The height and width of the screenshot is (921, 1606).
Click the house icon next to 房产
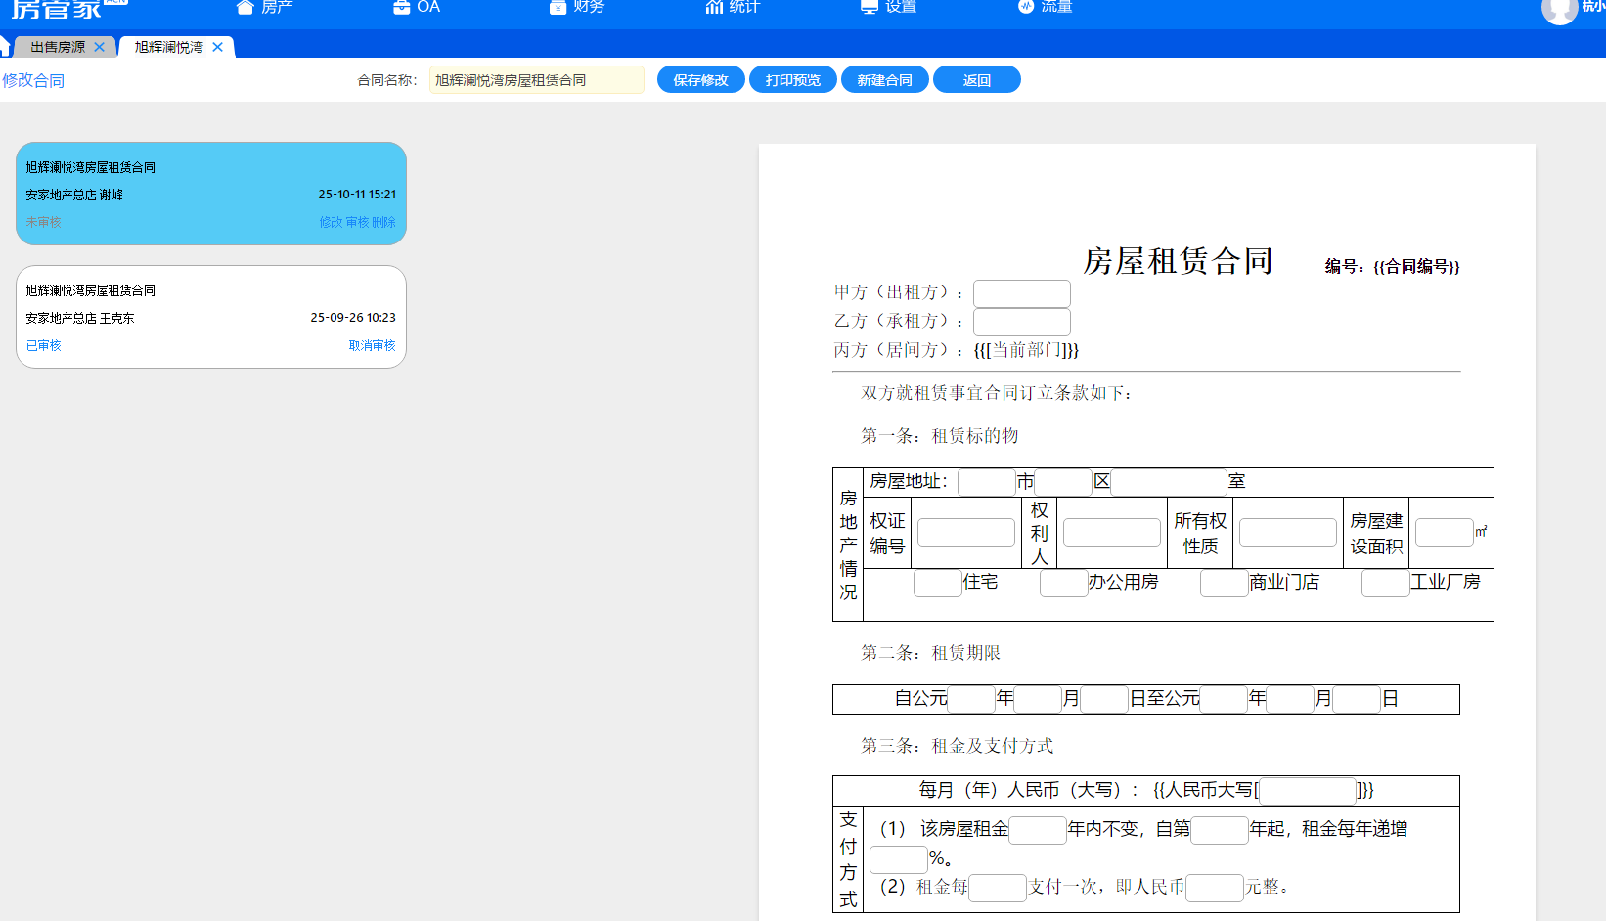pyautogui.click(x=245, y=7)
